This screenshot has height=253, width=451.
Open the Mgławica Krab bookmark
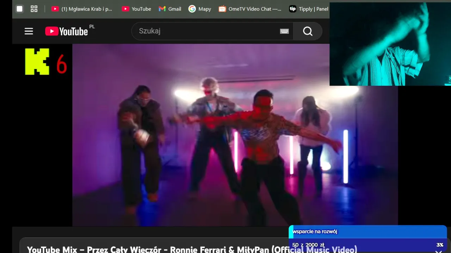point(82,9)
